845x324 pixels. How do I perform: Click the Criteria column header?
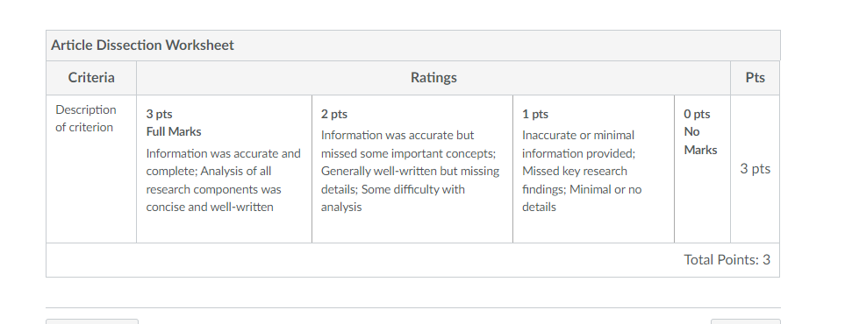[91, 78]
